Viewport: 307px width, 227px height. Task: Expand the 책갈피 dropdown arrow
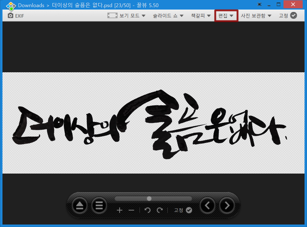click(209, 16)
